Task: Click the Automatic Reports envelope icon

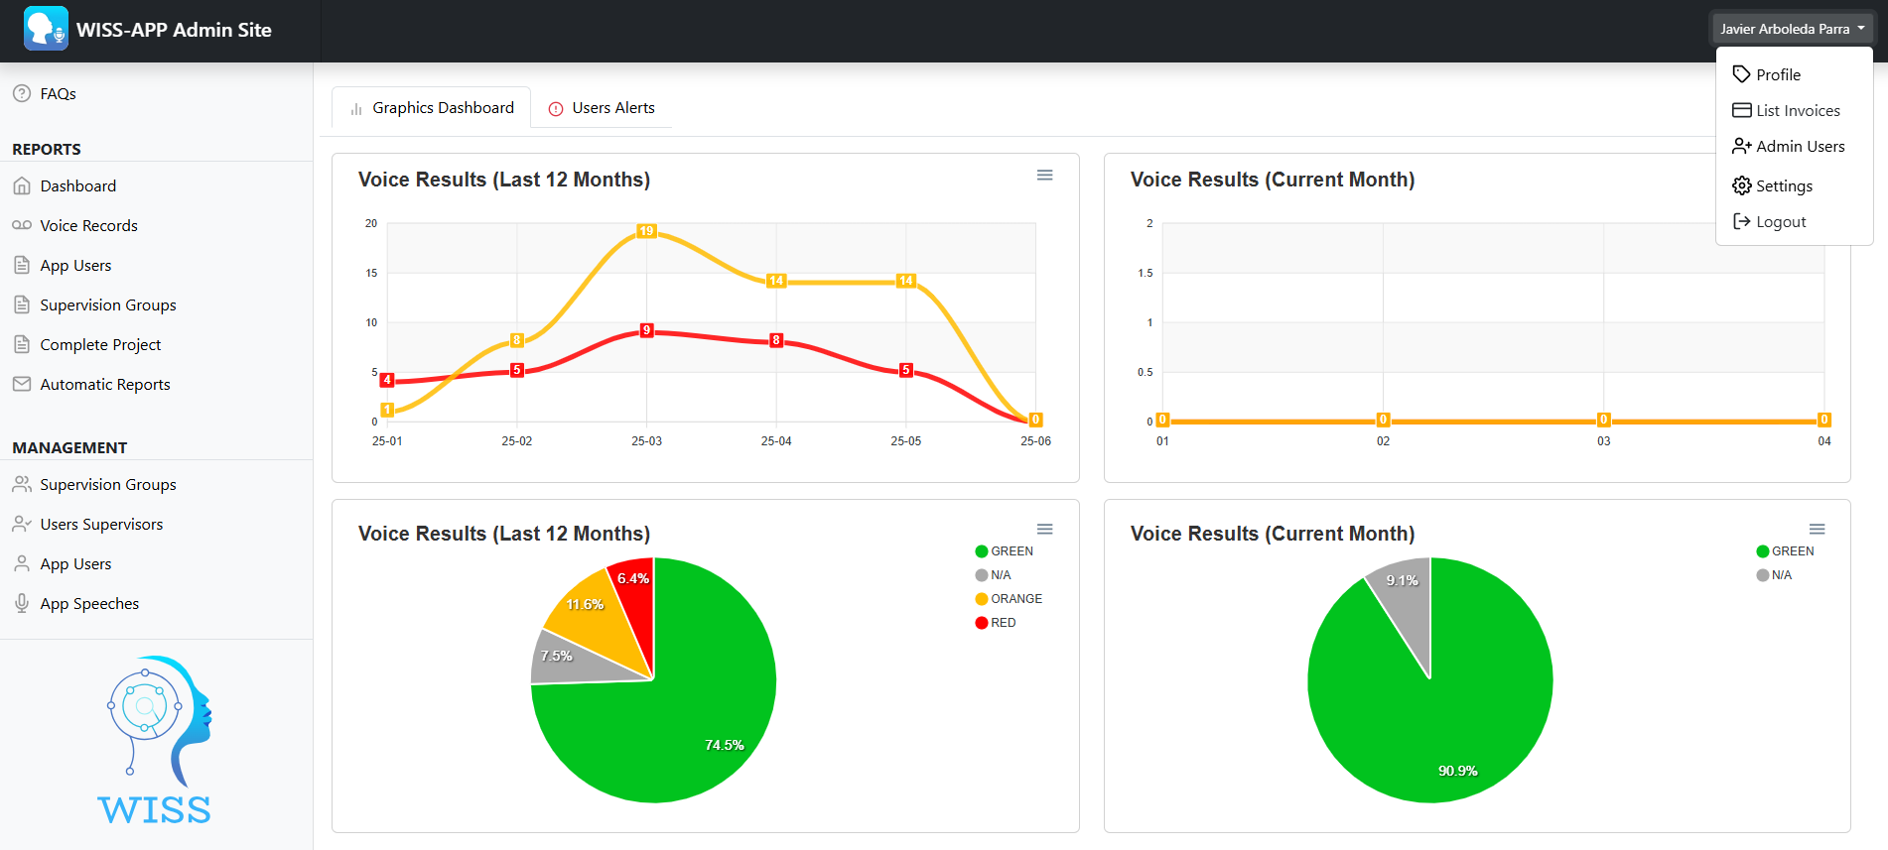Action: tap(22, 384)
